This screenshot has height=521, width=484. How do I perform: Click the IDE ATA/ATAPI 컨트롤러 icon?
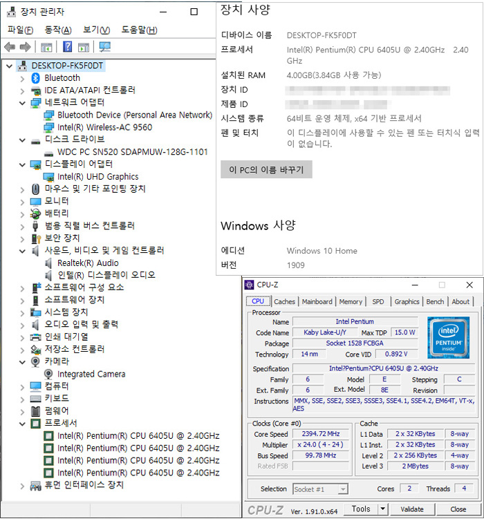coord(35,91)
